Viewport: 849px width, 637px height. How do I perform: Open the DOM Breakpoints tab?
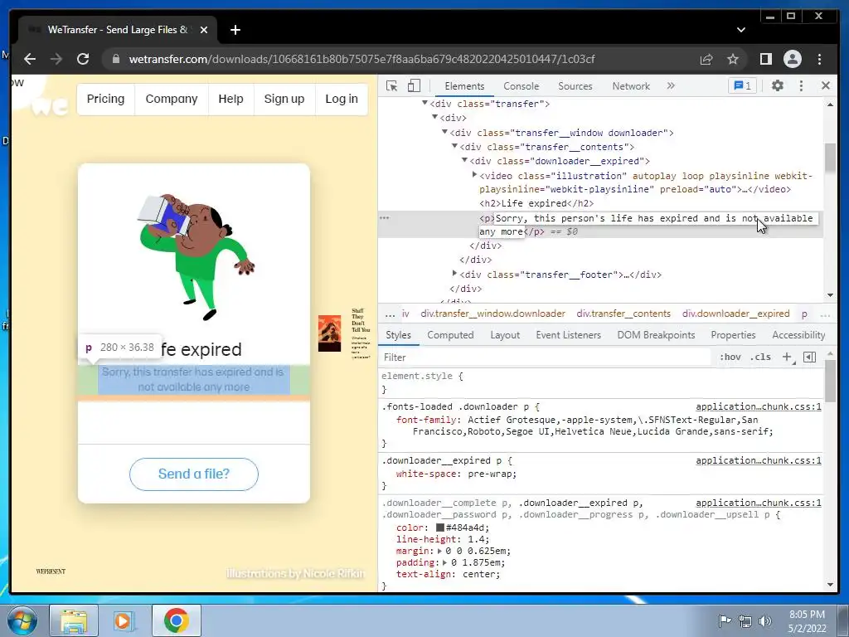point(656,335)
